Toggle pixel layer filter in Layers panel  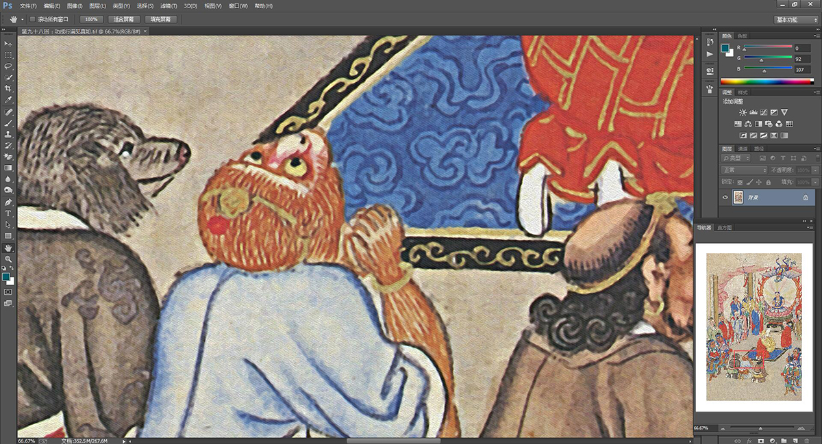[761, 158]
